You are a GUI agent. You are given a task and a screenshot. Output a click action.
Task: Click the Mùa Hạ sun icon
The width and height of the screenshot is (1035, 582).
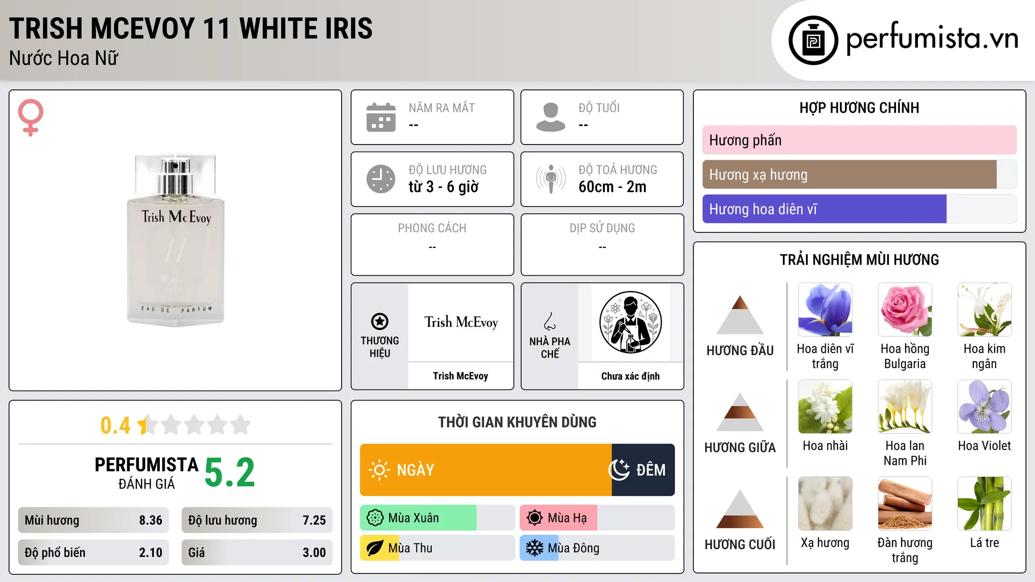(x=535, y=518)
